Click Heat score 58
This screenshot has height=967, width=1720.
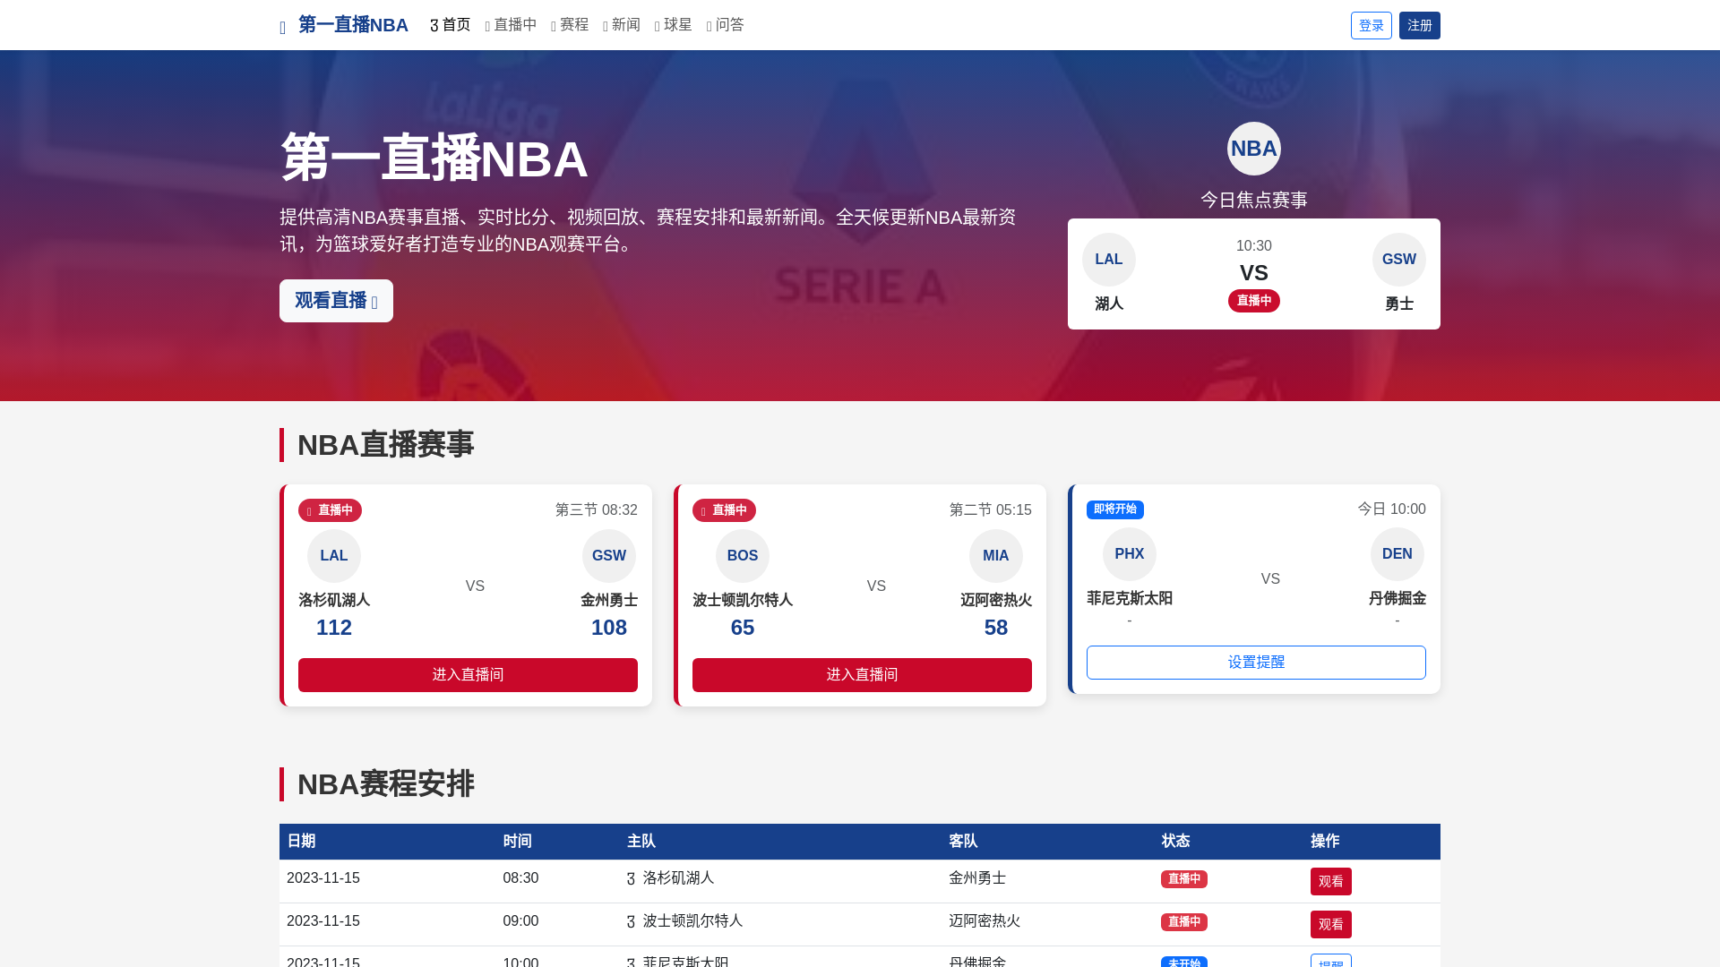tap(996, 628)
